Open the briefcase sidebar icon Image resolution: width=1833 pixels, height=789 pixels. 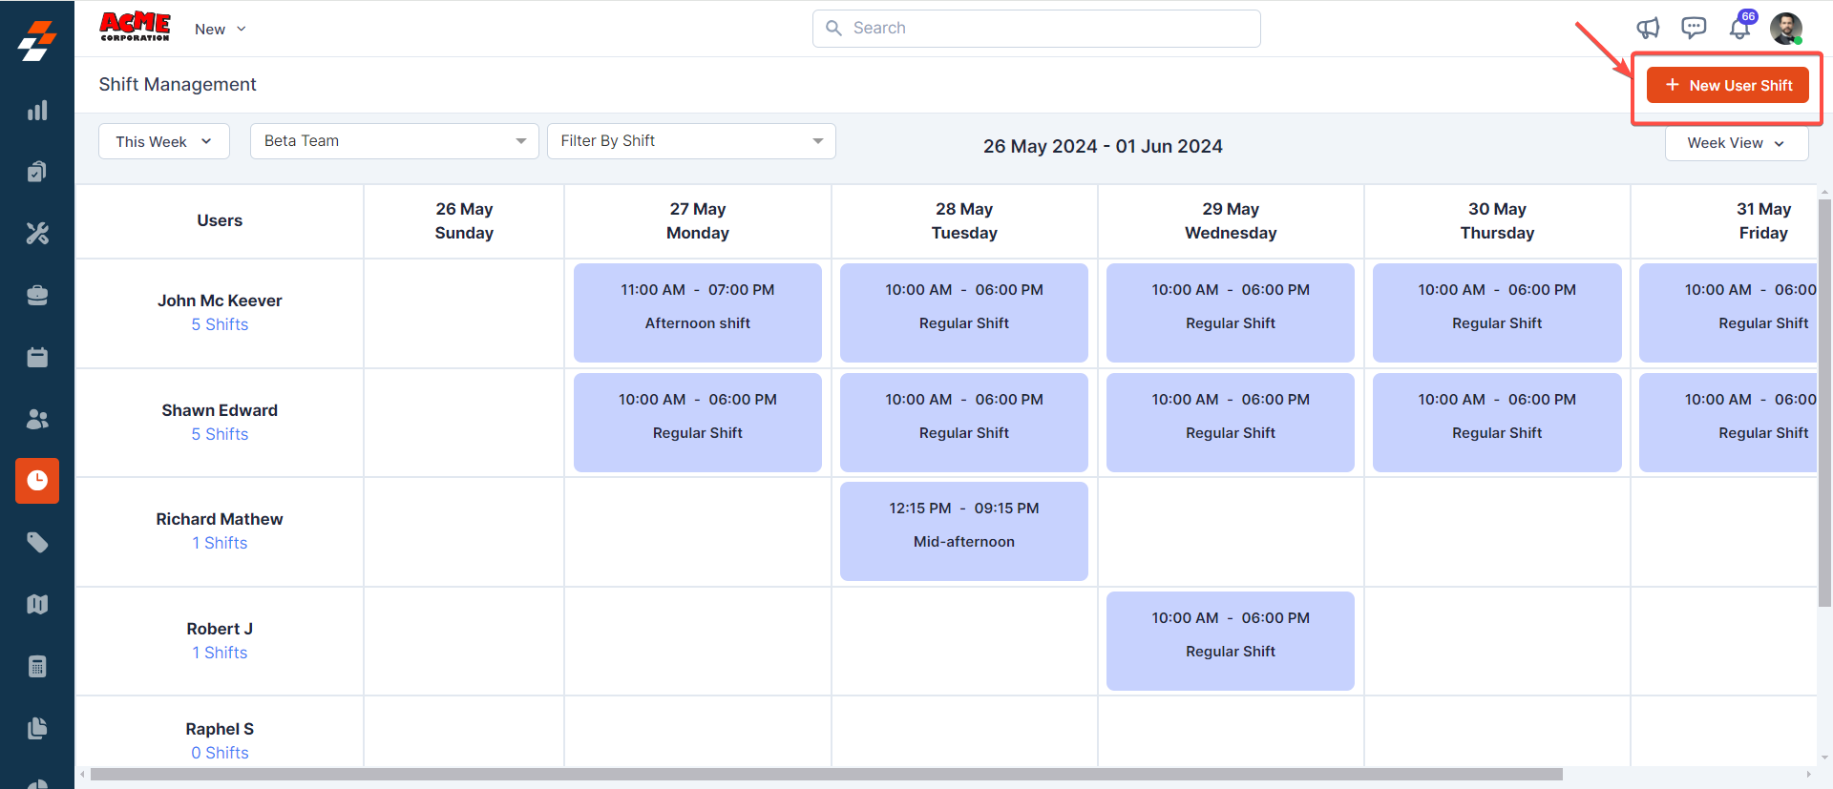(x=37, y=296)
